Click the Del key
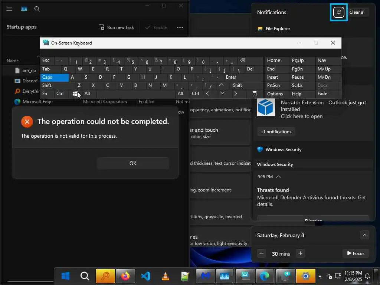This screenshot has width=380, height=285. pyautogui.click(x=254, y=69)
